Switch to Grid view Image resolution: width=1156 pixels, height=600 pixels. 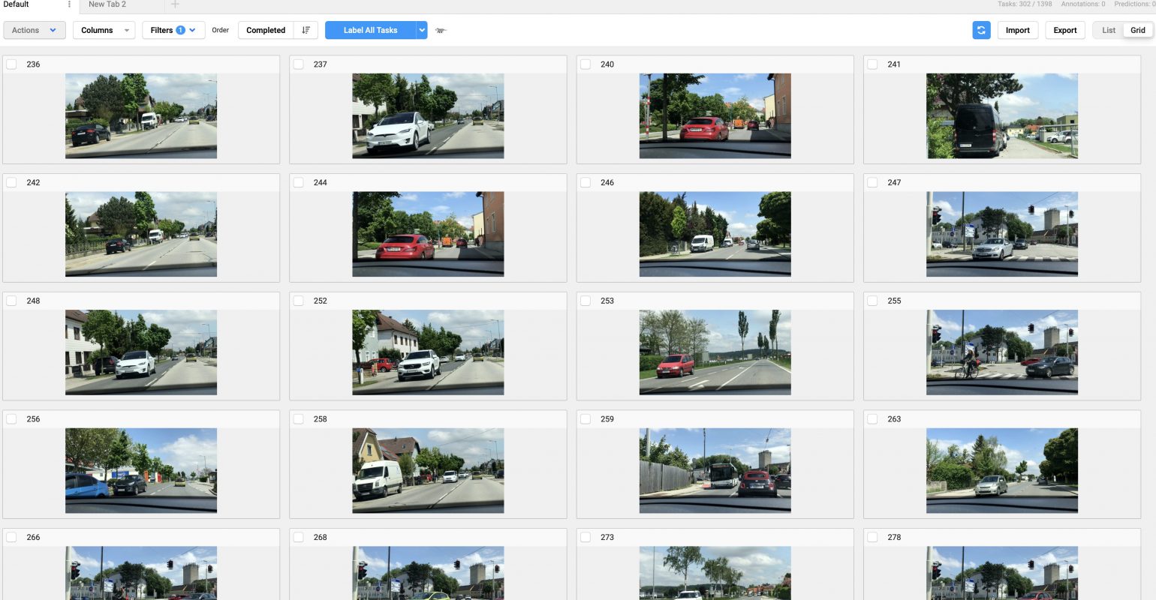(x=1138, y=30)
